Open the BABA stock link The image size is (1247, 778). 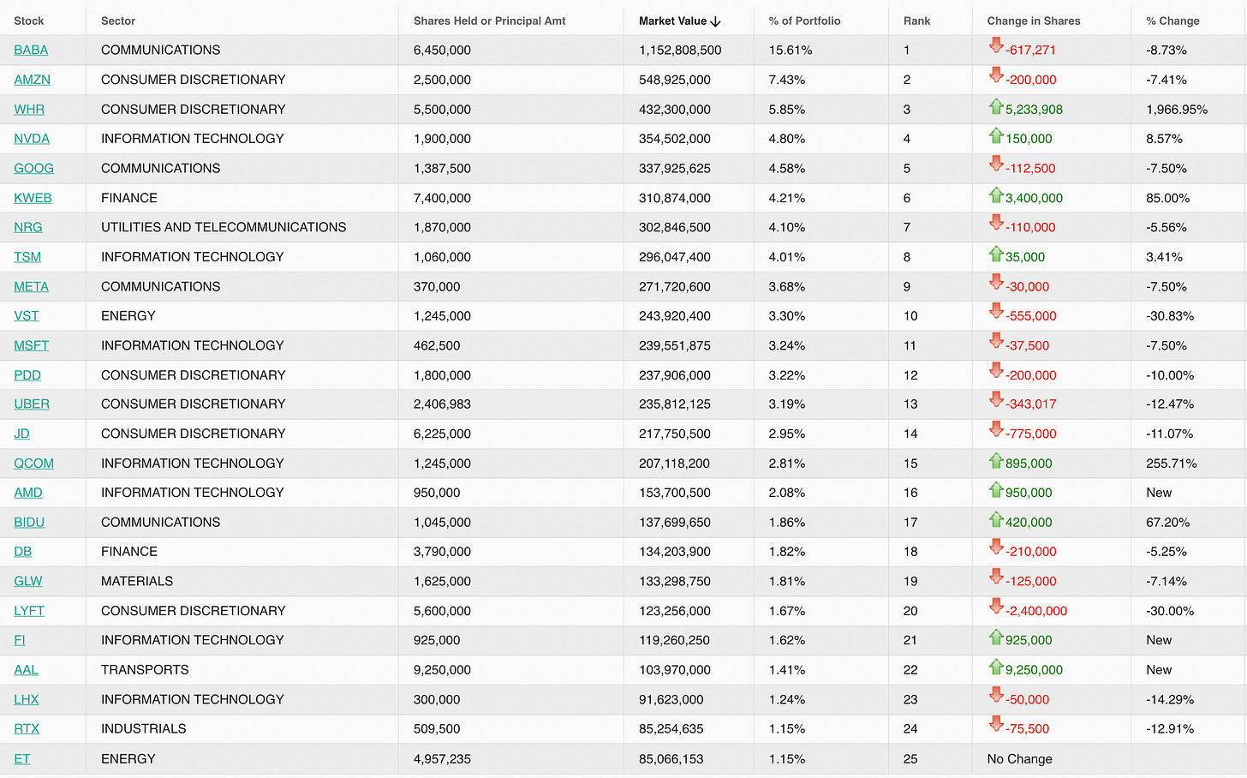[x=31, y=50]
